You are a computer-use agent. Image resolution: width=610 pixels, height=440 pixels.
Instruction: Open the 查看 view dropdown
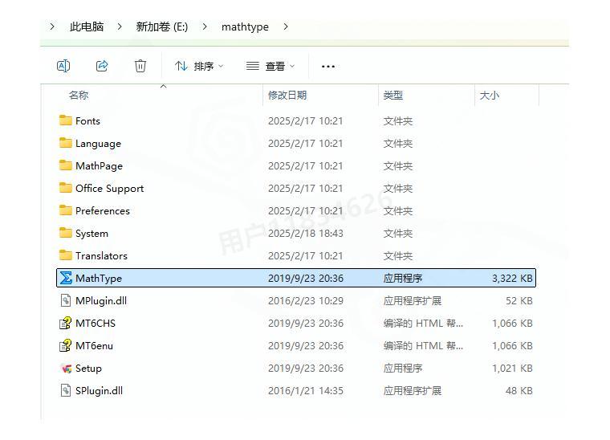click(x=270, y=66)
